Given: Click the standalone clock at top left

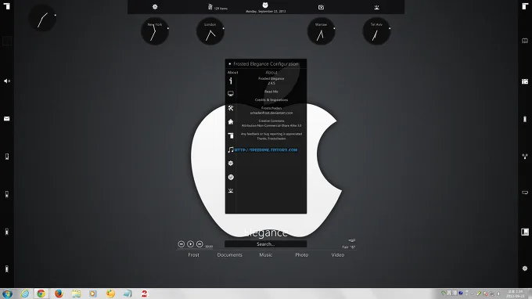Looking at the screenshot, I should [x=43, y=19].
